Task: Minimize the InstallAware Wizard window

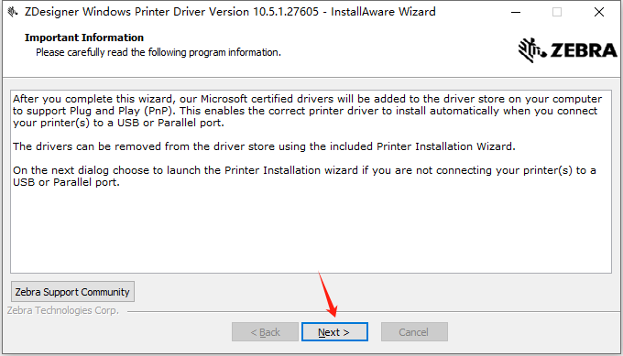Action: tap(516, 12)
